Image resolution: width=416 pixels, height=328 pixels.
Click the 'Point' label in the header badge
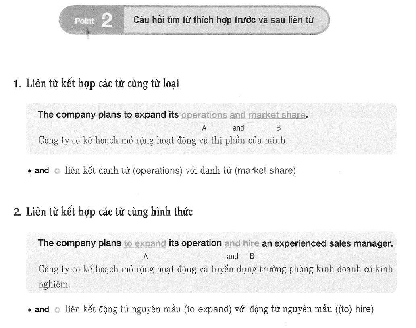coord(84,21)
